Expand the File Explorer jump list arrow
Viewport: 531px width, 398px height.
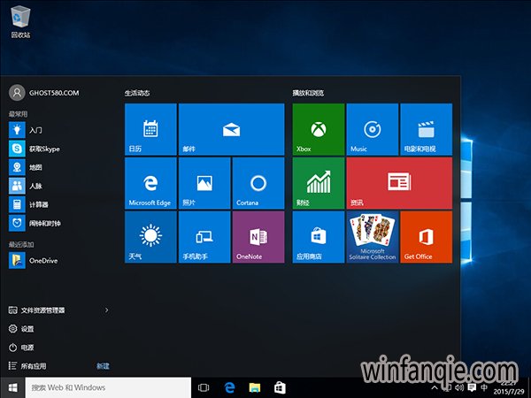point(107,310)
